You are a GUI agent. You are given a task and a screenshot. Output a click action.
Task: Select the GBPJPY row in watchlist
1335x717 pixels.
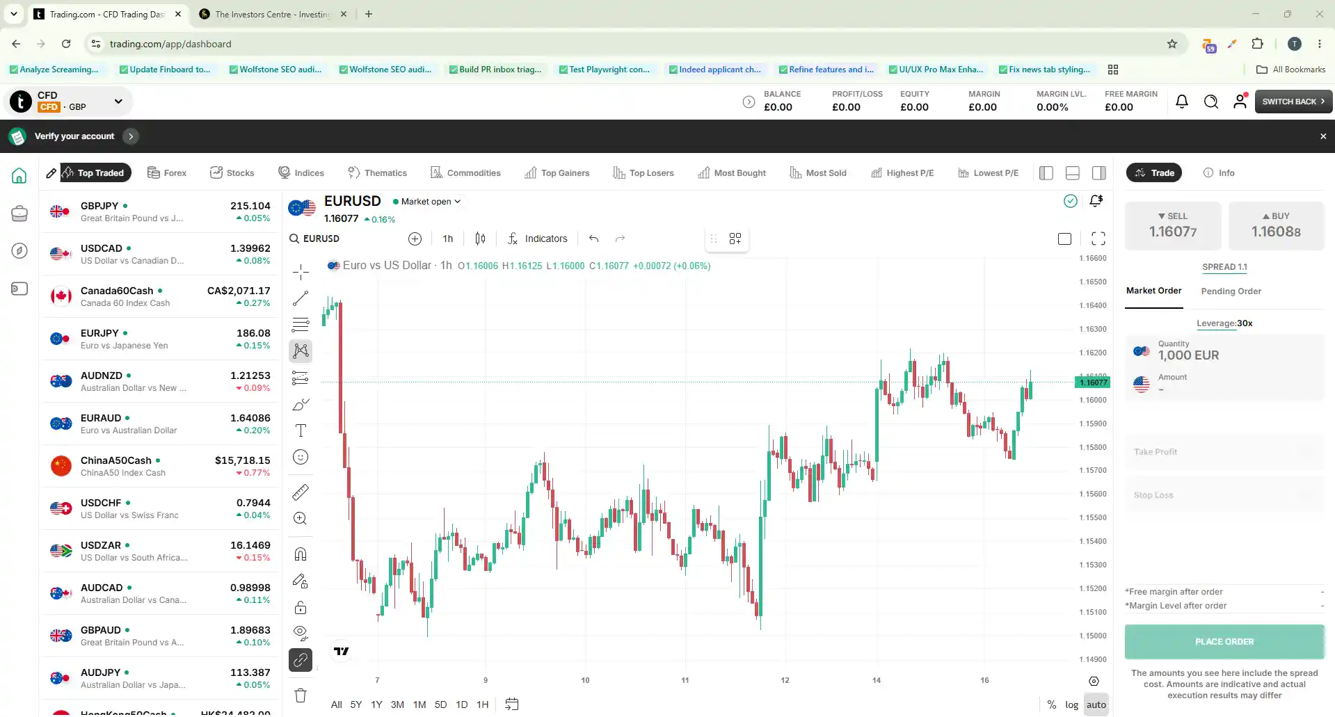[160, 212]
